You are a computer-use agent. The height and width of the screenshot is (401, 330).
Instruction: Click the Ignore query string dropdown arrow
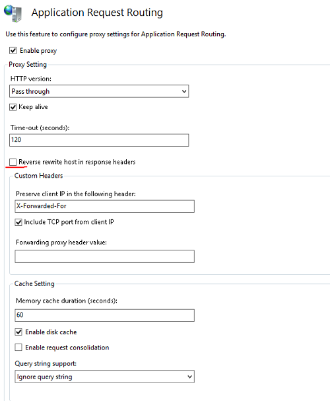pyautogui.click(x=189, y=377)
